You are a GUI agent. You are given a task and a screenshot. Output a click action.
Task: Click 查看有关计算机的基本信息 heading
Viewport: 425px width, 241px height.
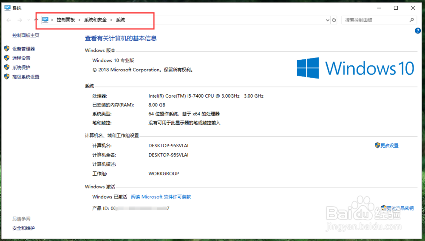121,38
